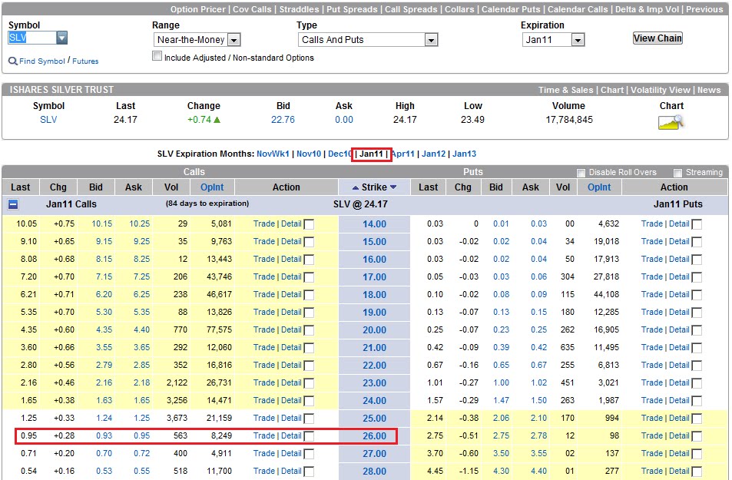This screenshot has width=732, height=480.
Task: Click the Futures link
Action: coord(85,61)
